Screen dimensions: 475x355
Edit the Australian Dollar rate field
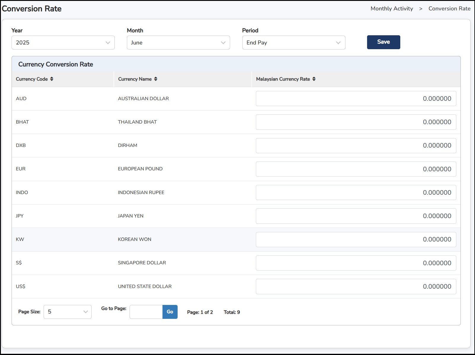(356, 99)
